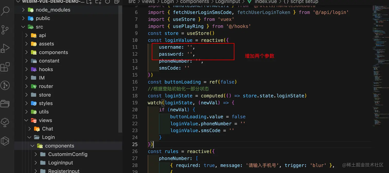Viewport: 389px width, 173px height.
Task: Expand the components folder directly under src
Action: [x=26, y=52]
